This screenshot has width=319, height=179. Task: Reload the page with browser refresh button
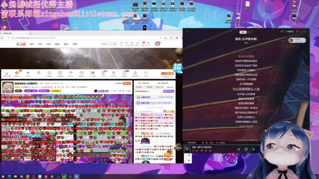2,38
